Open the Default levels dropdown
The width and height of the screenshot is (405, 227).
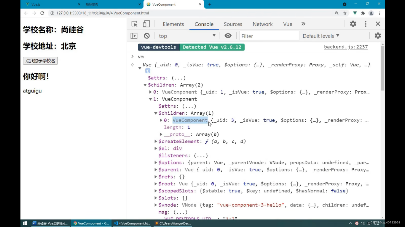(321, 36)
